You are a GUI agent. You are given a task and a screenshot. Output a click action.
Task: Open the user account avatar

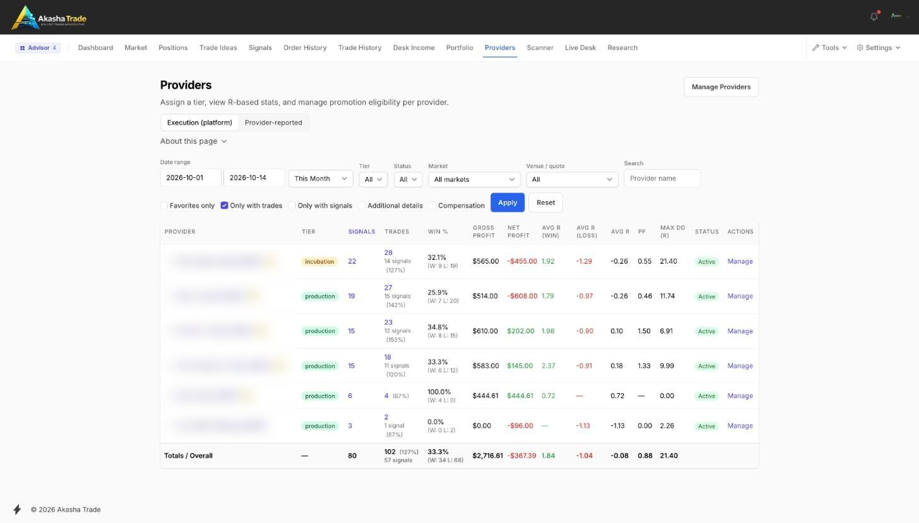(896, 16)
